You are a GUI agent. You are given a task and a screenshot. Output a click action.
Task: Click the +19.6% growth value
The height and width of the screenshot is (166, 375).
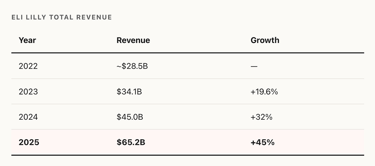tap(264, 92)
